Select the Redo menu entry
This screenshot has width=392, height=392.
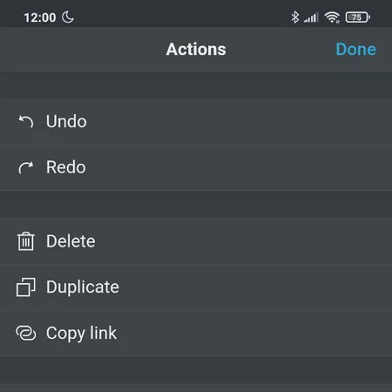coord(196,167)
